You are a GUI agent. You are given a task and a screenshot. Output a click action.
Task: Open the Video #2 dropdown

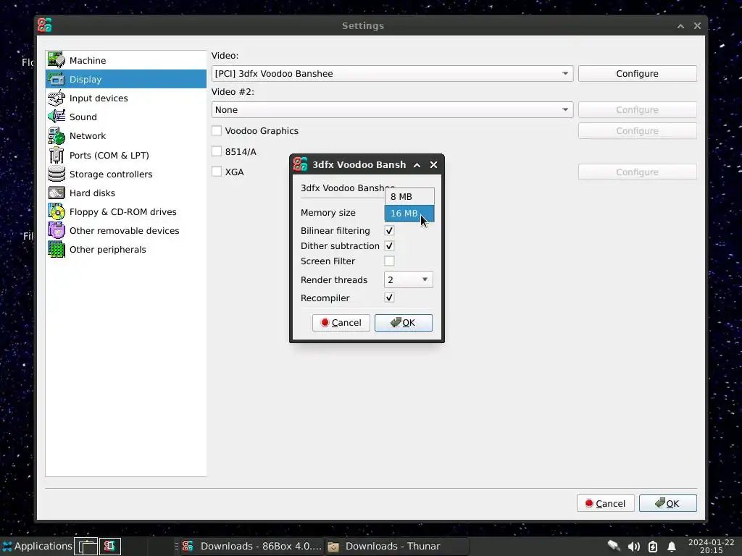(x=392, y=110)
